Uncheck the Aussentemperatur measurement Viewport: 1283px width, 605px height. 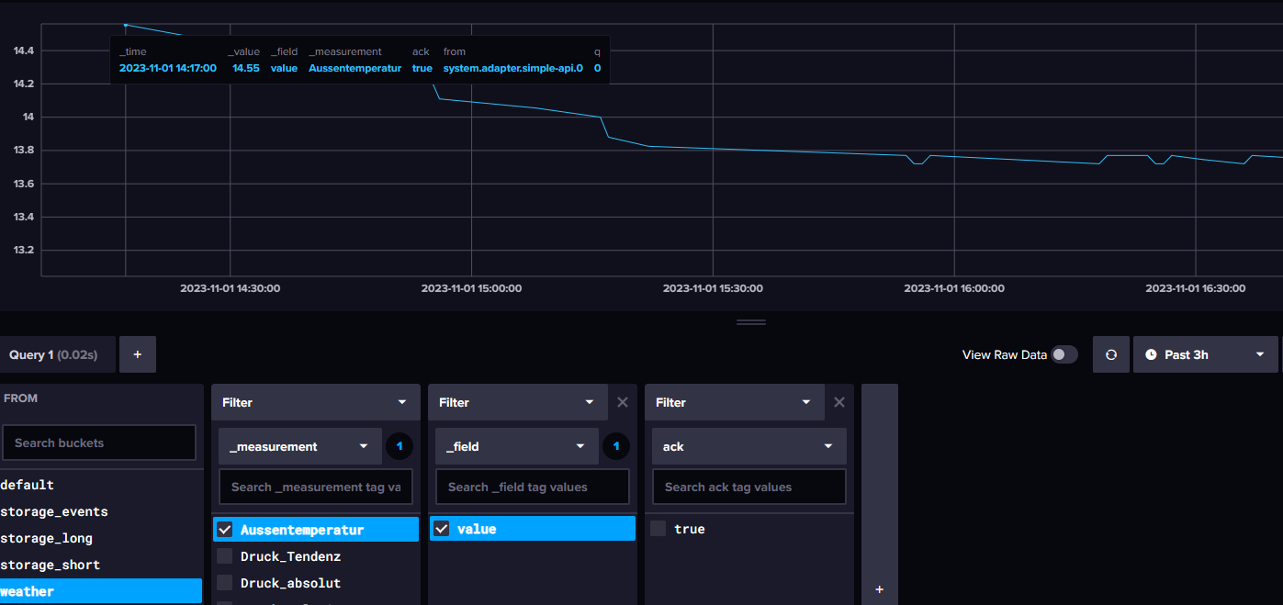(225, 530)
